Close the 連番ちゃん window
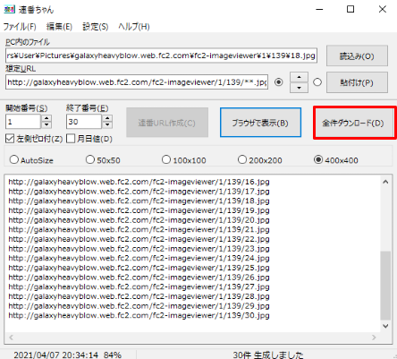The image size is (397, 359). tap(383, 9)
